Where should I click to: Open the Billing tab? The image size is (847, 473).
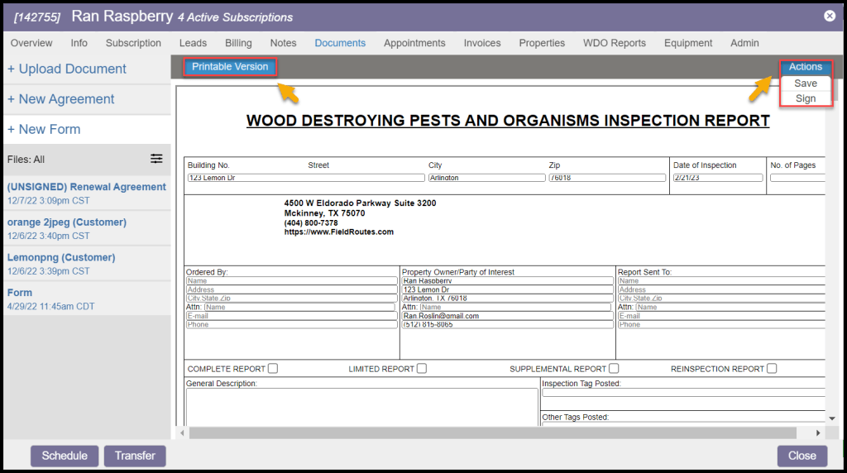(238, 43)
